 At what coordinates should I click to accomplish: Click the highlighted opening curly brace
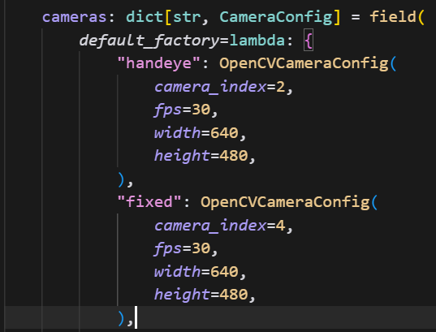click(x=309, y=41)
